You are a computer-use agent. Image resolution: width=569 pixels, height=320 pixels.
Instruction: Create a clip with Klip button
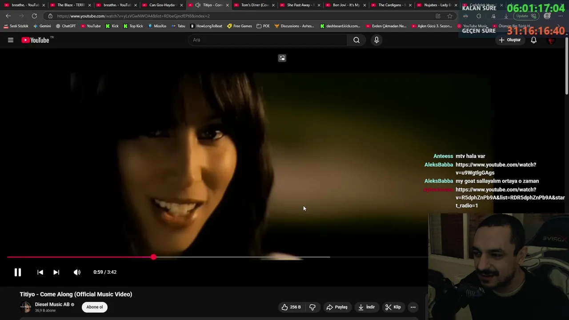[x=393, y=307]
